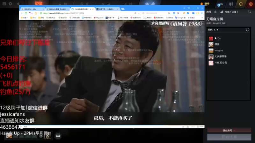
Task: Click the up-down arrows swap icon
Action: (x=249, y=12)
